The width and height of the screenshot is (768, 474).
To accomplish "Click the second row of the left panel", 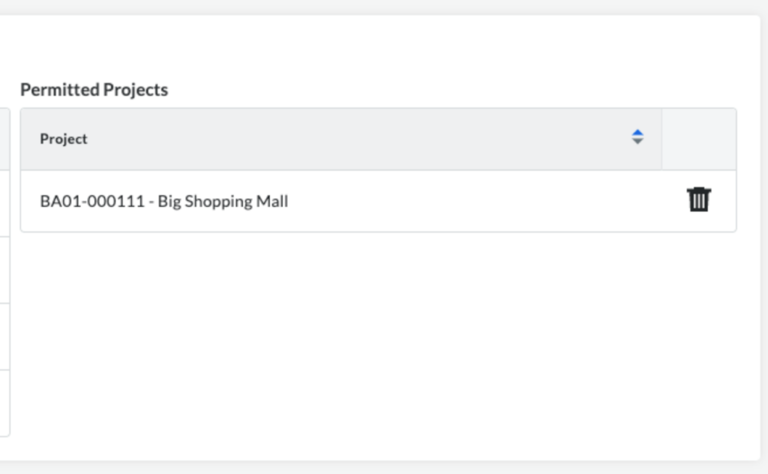I will 5,204.
